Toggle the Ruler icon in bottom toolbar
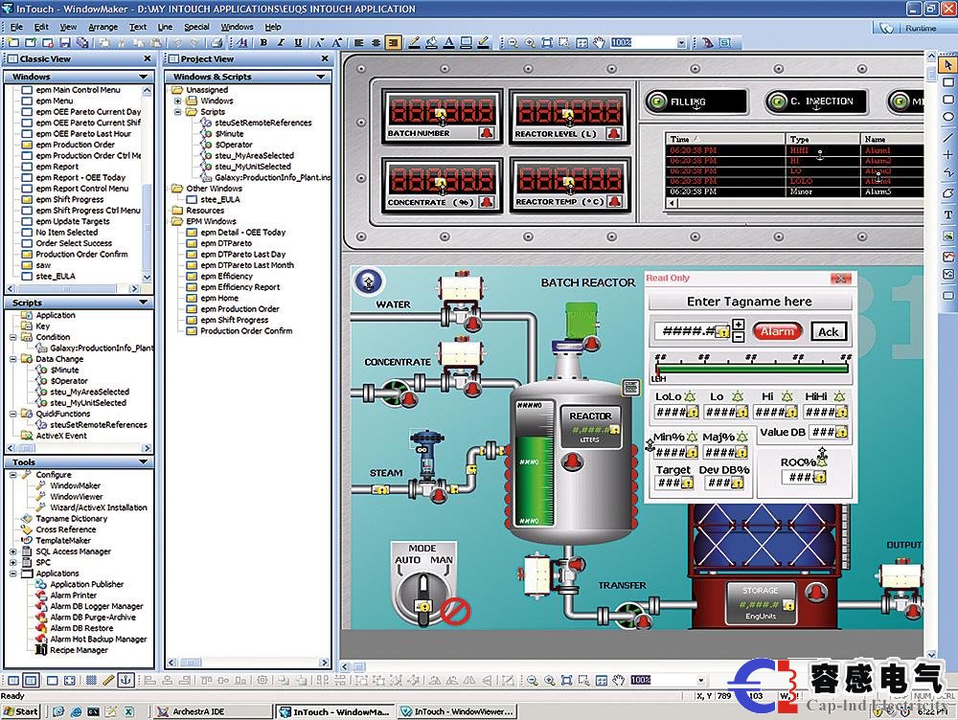 pos(108,681)
